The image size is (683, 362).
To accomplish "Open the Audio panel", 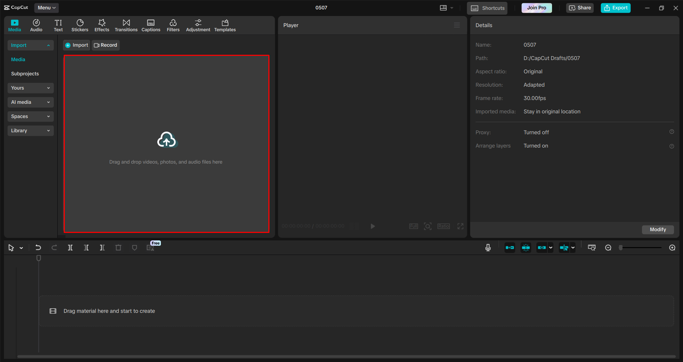I will point(36,25).
